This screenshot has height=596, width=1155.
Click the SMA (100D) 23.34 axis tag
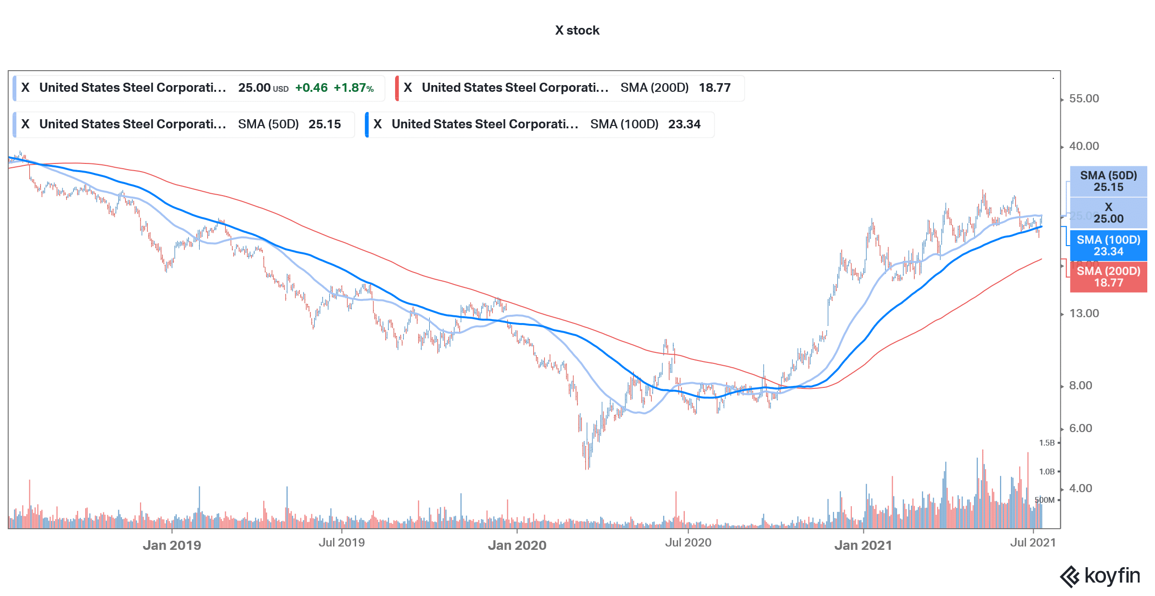tap(1108, 246)
